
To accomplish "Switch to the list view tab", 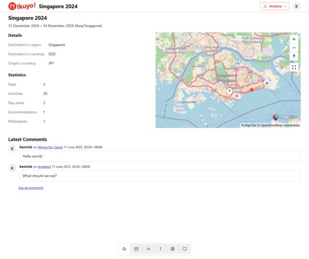I will (148, 249).
